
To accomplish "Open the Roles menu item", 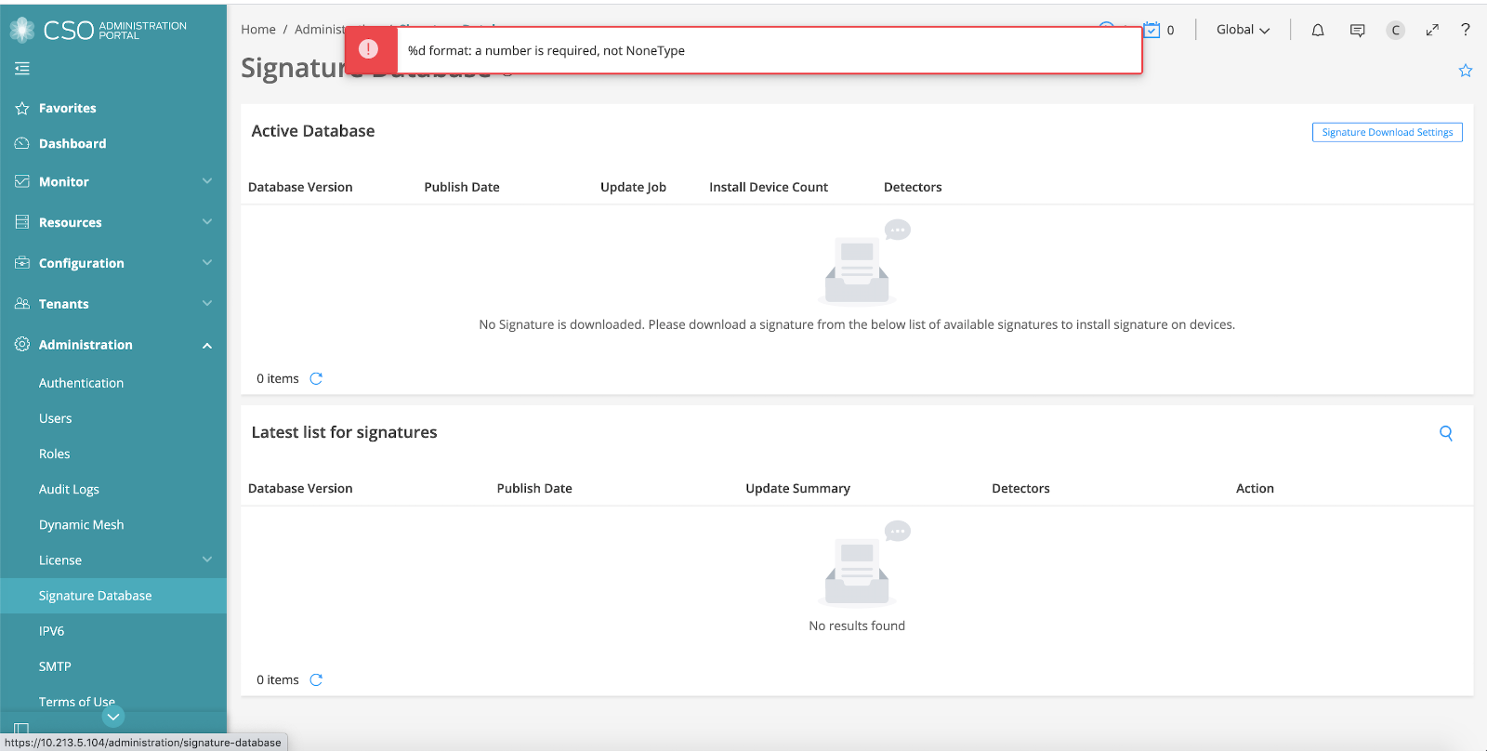I will (54, 454).
